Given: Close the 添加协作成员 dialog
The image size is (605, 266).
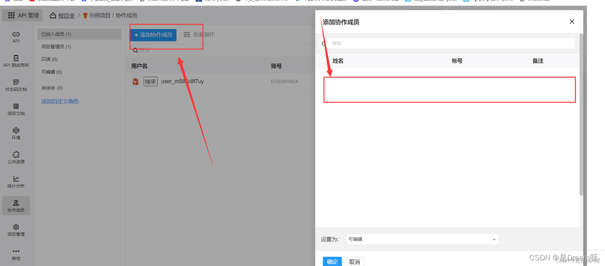Looking at the screenshot, I should [x=572, y=22].
